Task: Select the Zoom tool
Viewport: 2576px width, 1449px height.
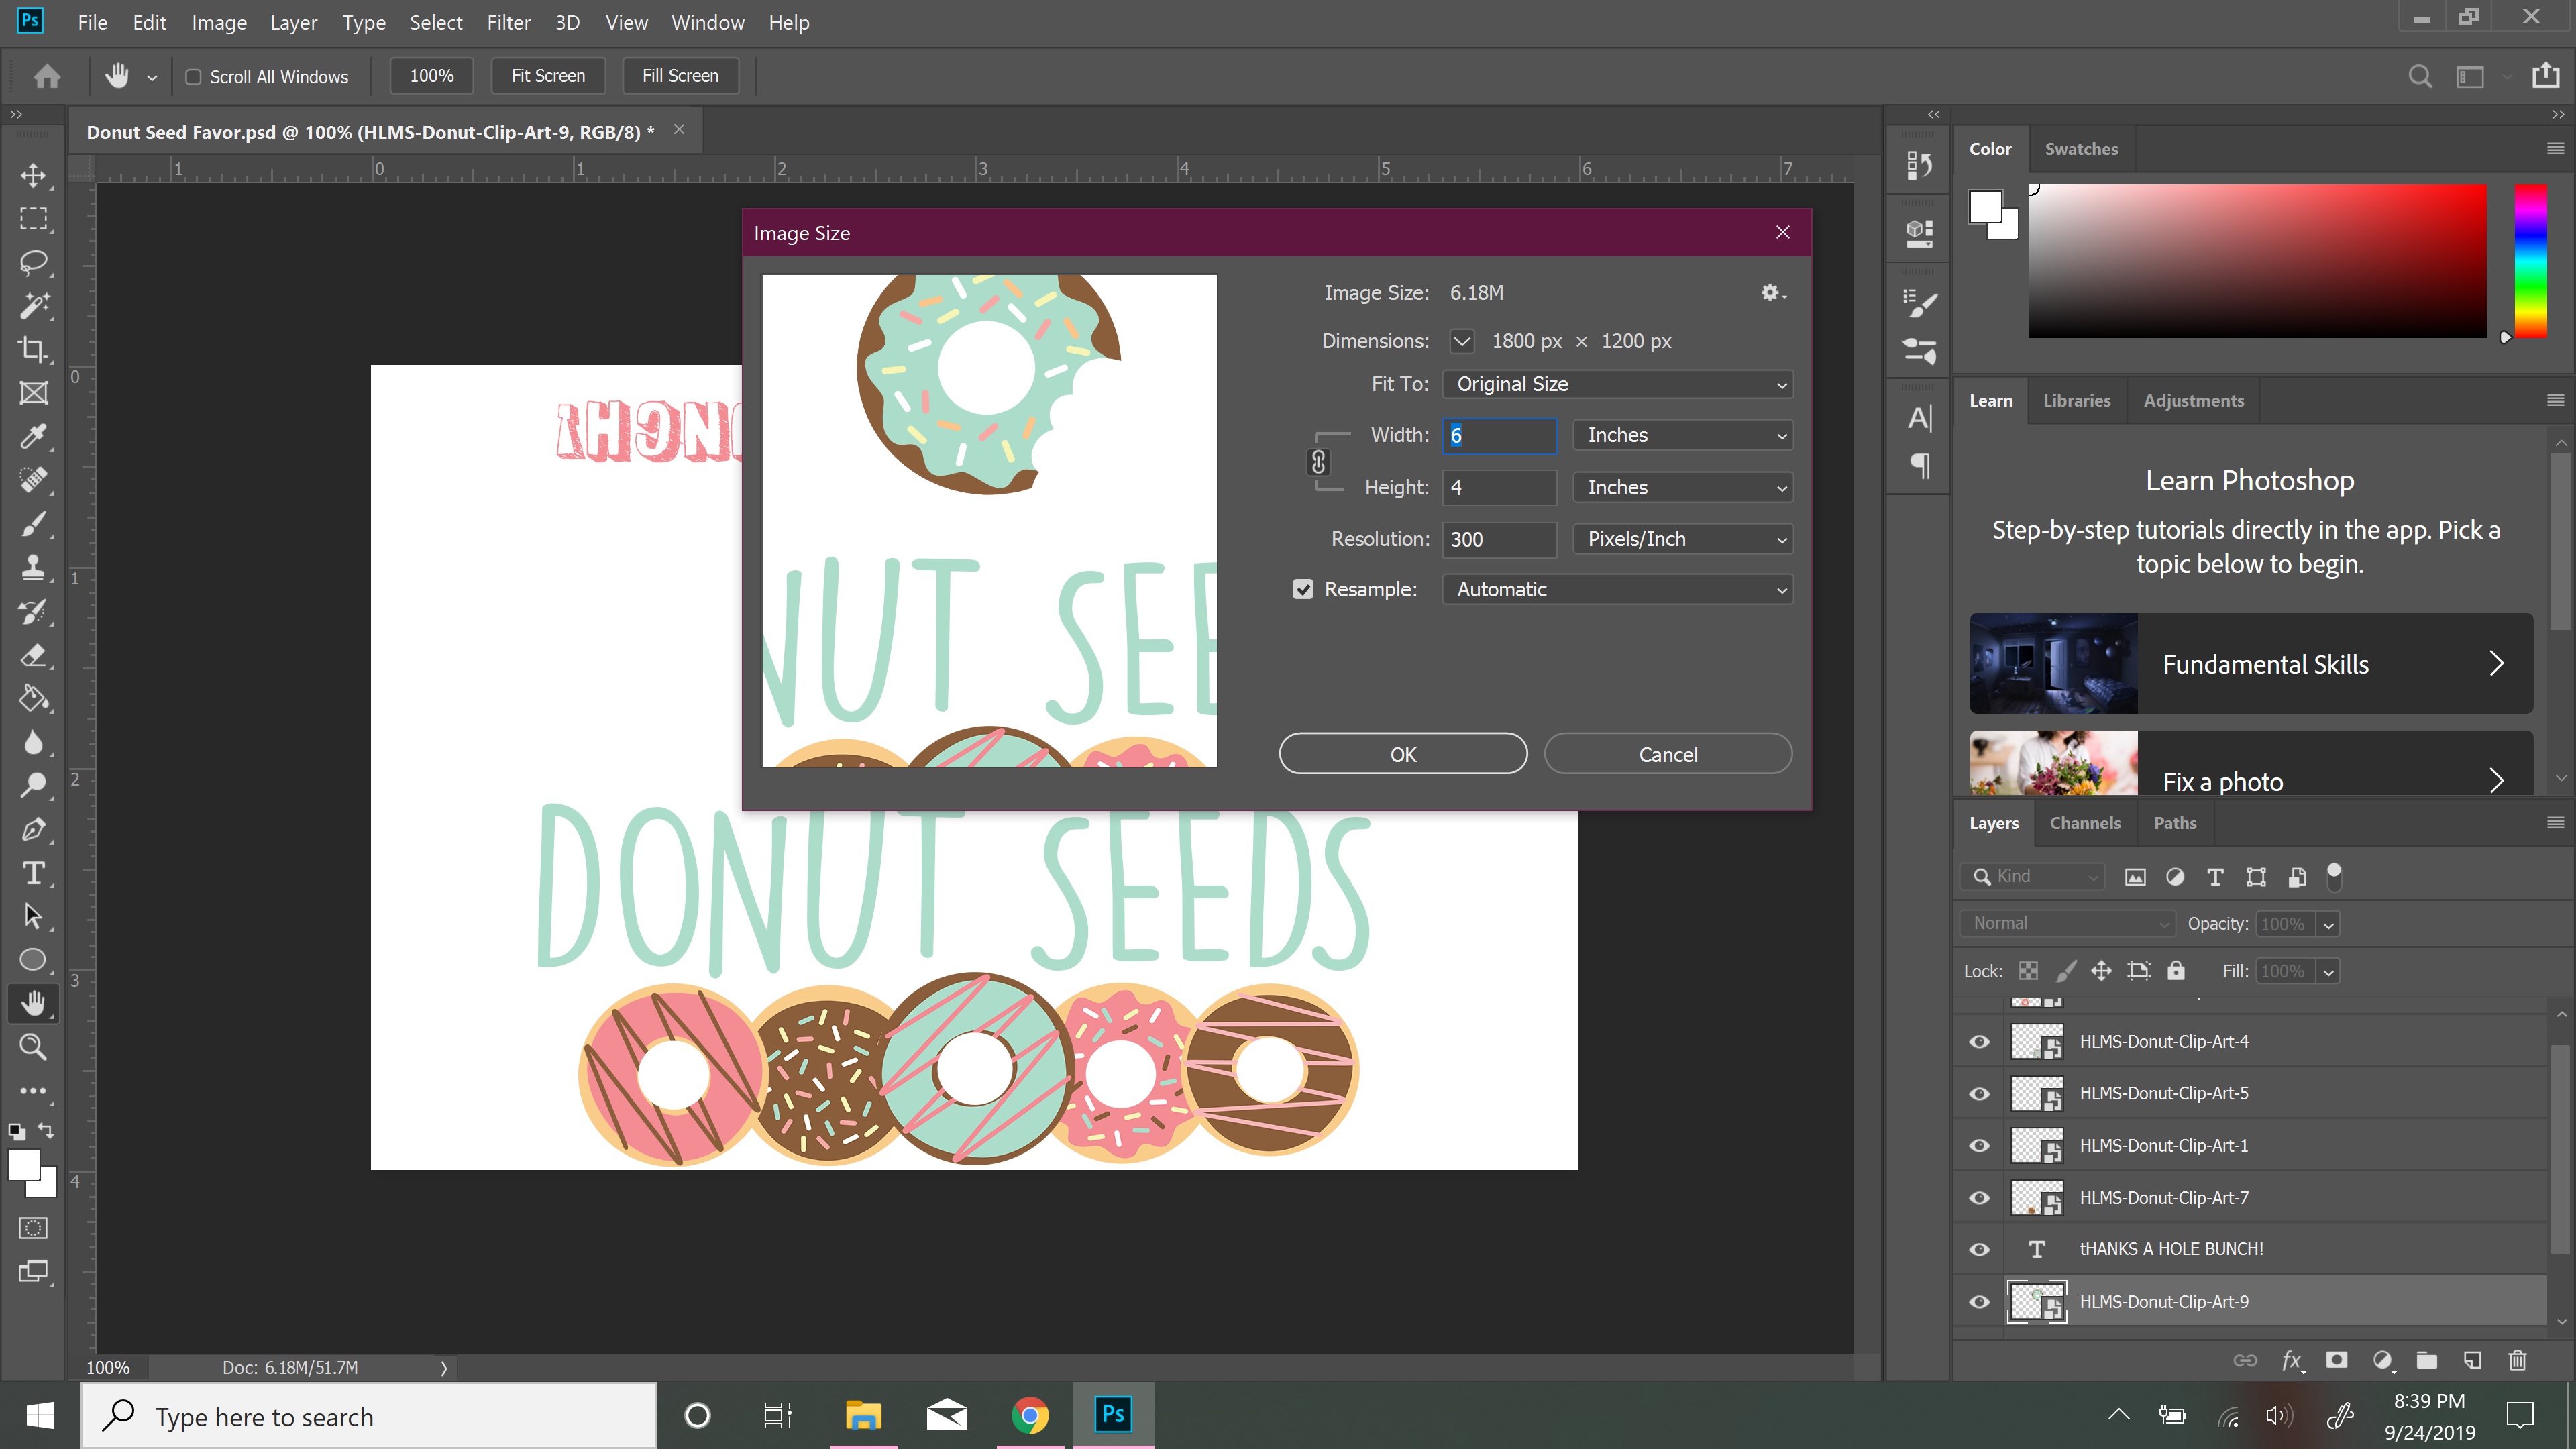Action: (x=33, y=1047)
